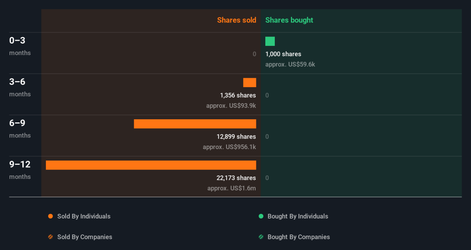Click the green Bought By Individuals legend dot
This screenshot has width=471, height=250.
261,216
